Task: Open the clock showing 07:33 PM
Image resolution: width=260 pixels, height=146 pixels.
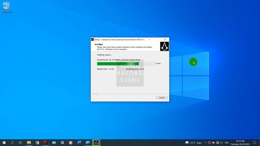Action: tap(240, 143)
